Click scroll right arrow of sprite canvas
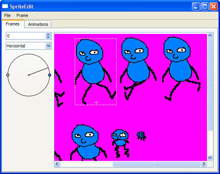This screenshot has height=174, width=220. point(204,164)
